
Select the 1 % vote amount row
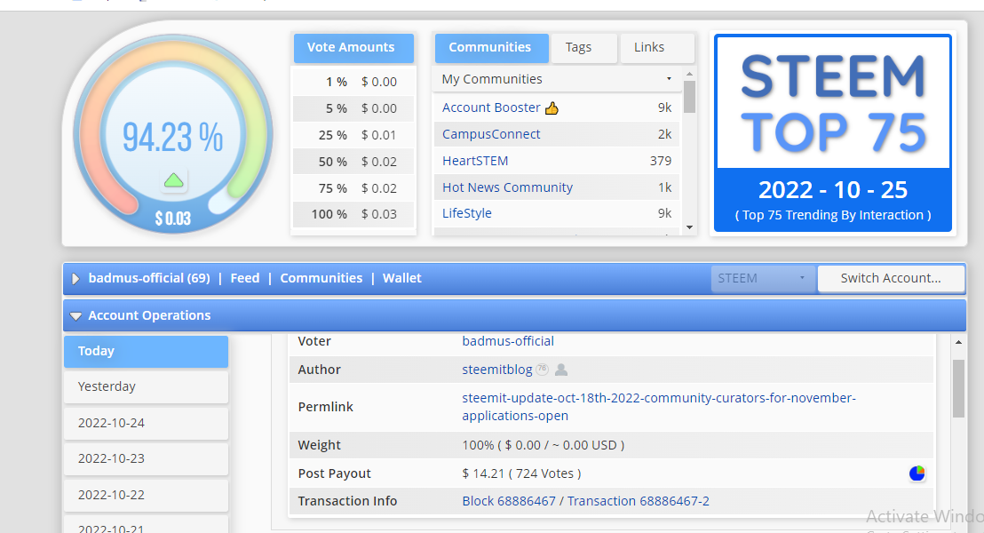[x=353, y=82]
